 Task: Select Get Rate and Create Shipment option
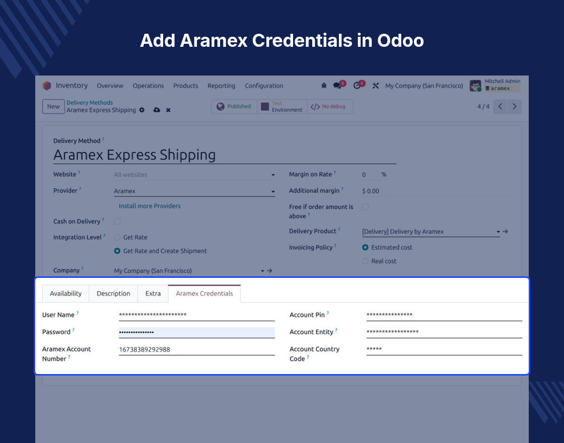coord(117,251)
